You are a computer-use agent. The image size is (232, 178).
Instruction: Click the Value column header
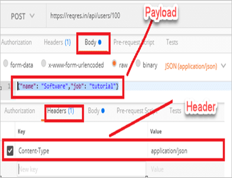coord(156,131)
